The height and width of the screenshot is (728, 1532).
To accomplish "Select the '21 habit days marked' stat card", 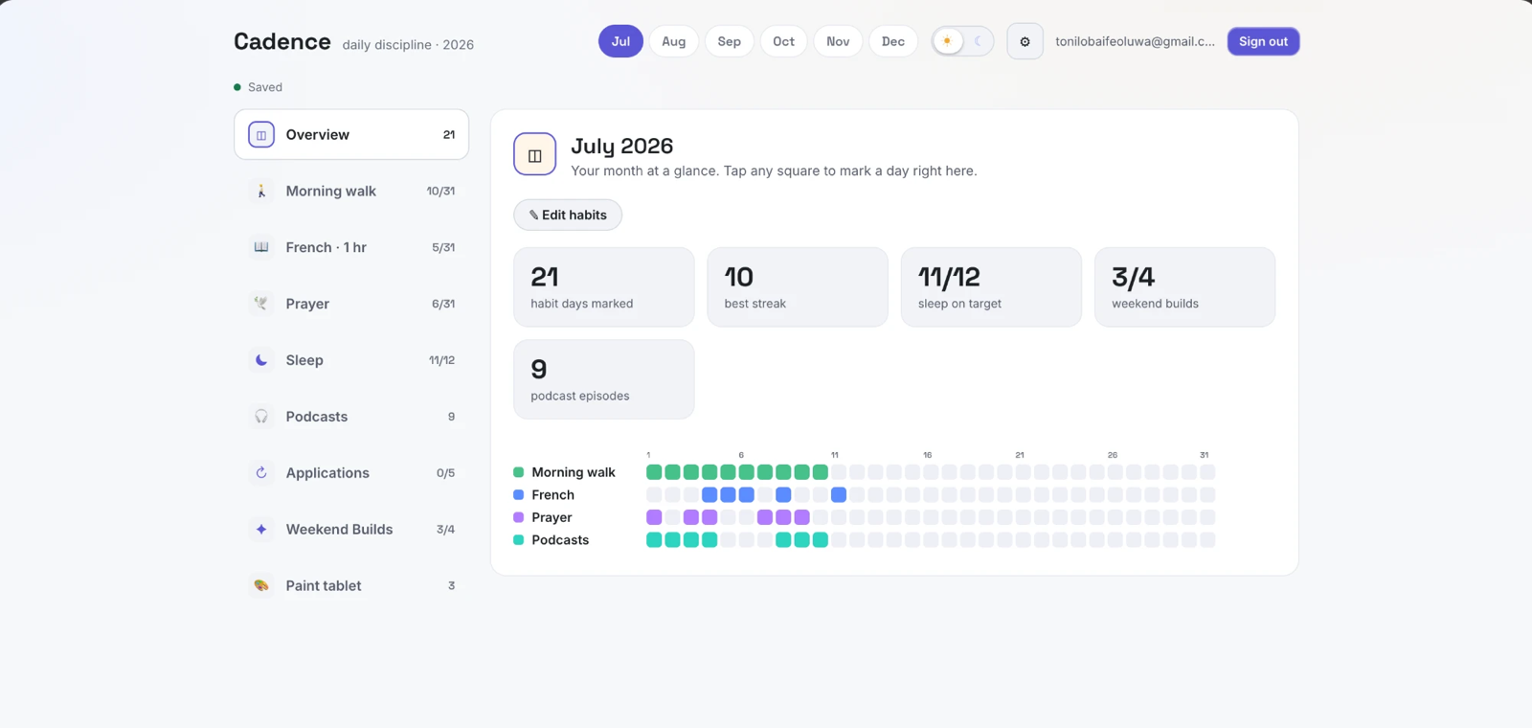I will click(604, 287).
